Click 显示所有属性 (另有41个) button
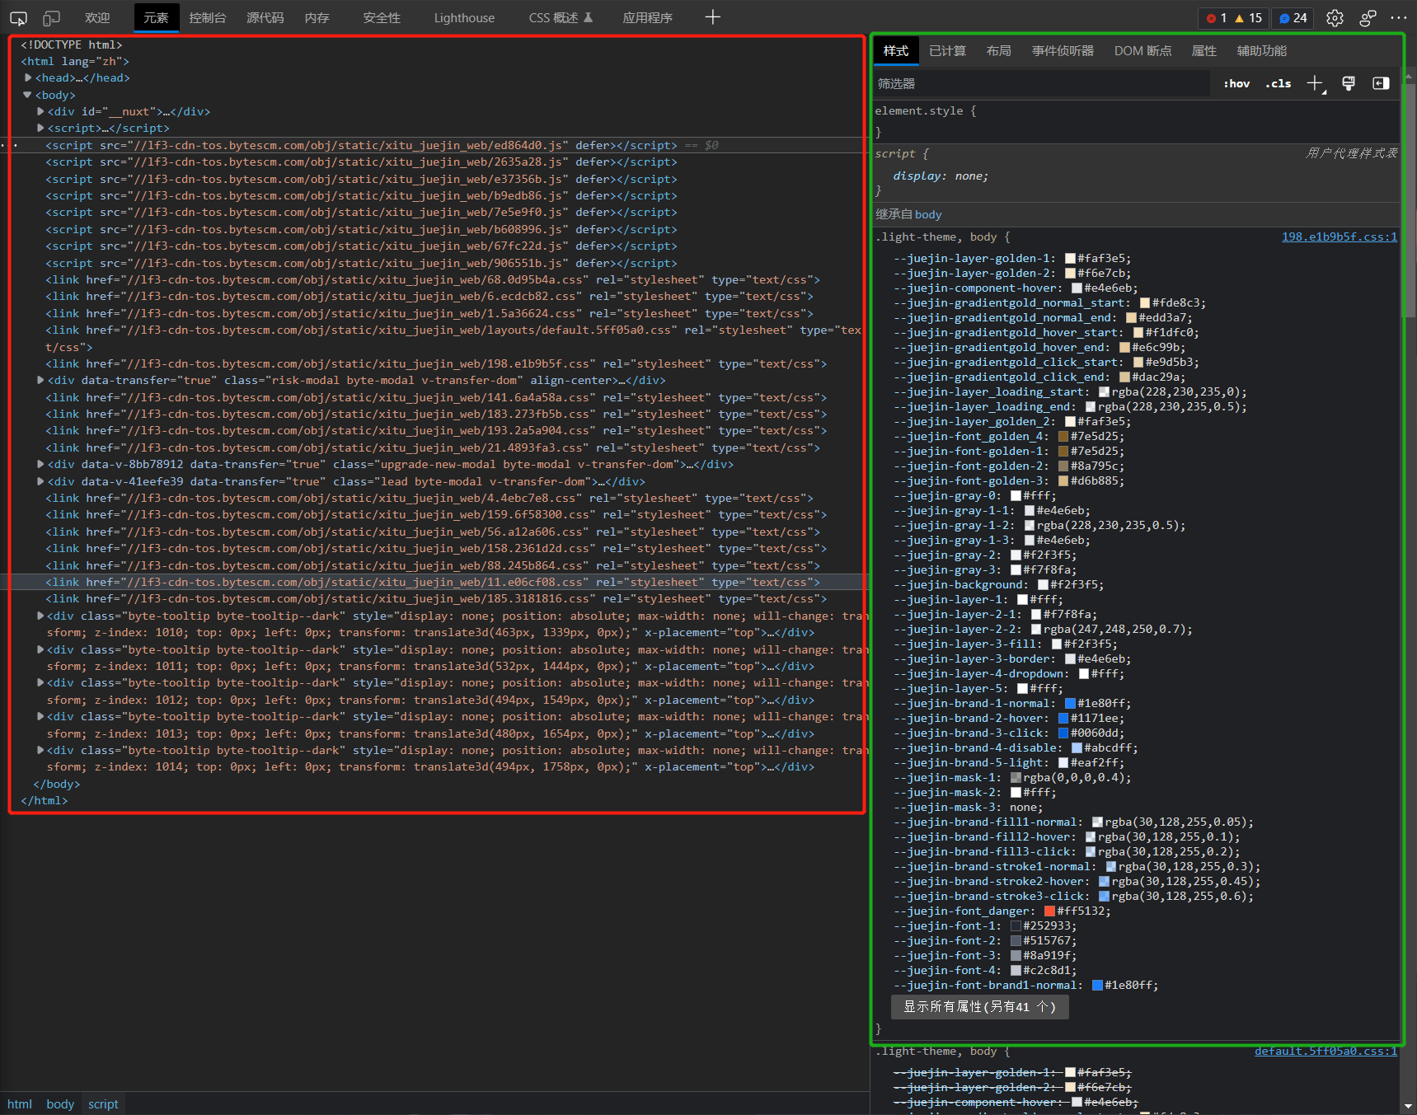This screenshot has width=1417, height=1115. coord(979,1007)
